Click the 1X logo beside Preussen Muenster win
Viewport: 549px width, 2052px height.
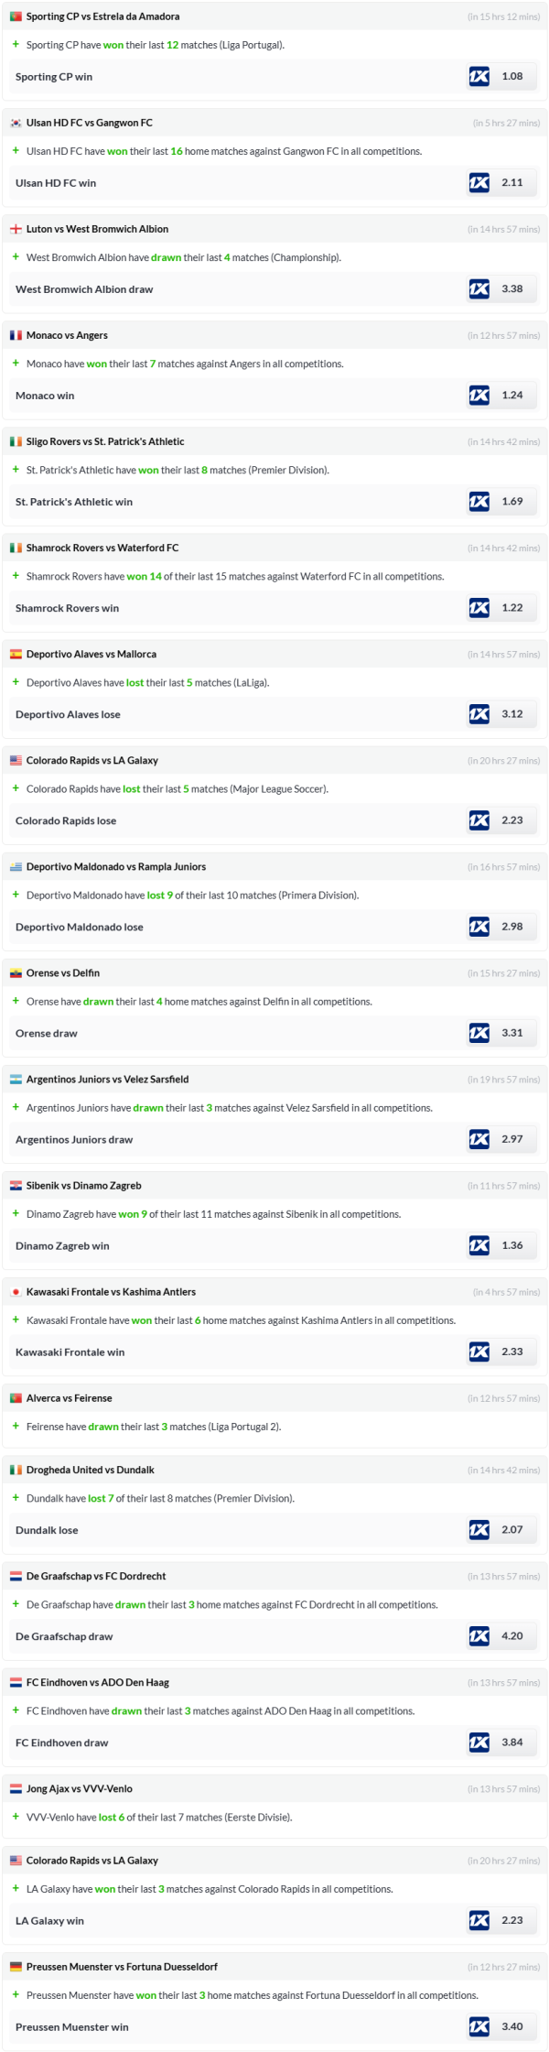(479, 2027)
